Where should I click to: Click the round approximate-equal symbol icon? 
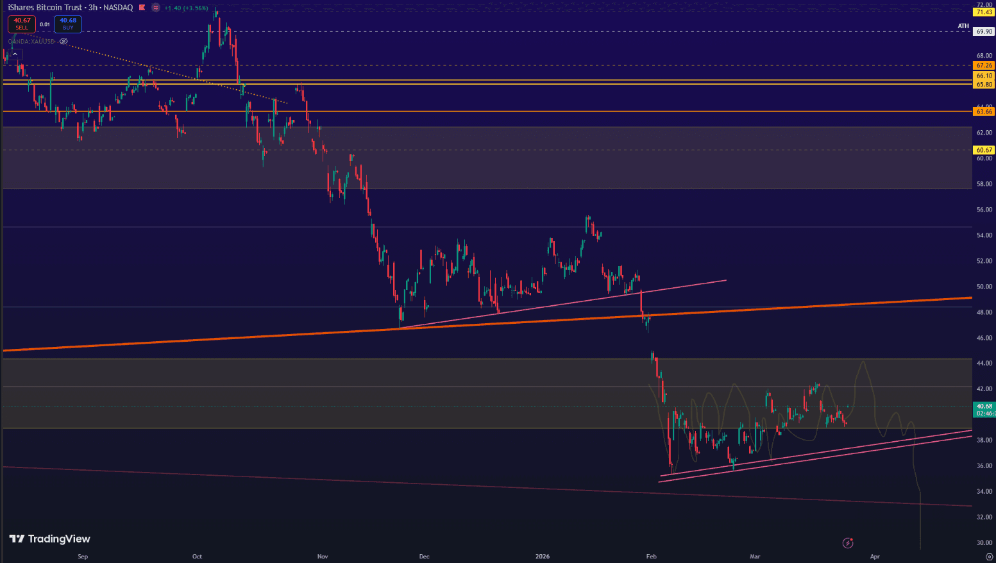(x=156, y=8)
